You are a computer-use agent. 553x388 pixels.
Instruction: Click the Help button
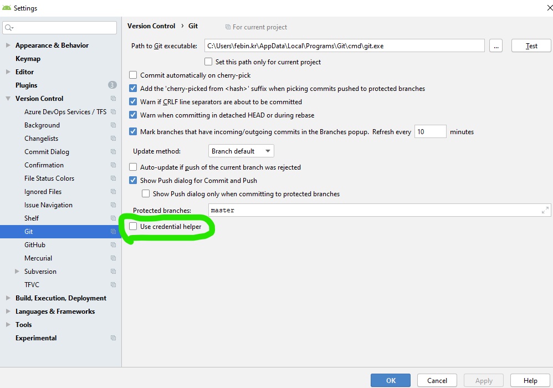530,381
